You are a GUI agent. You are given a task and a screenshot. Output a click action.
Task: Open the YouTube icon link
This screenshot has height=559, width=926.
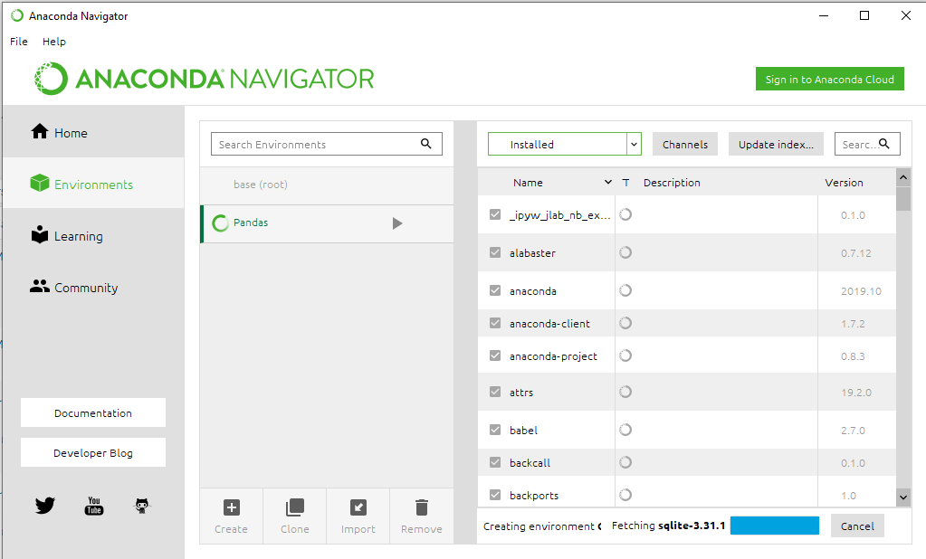(94, 506)
